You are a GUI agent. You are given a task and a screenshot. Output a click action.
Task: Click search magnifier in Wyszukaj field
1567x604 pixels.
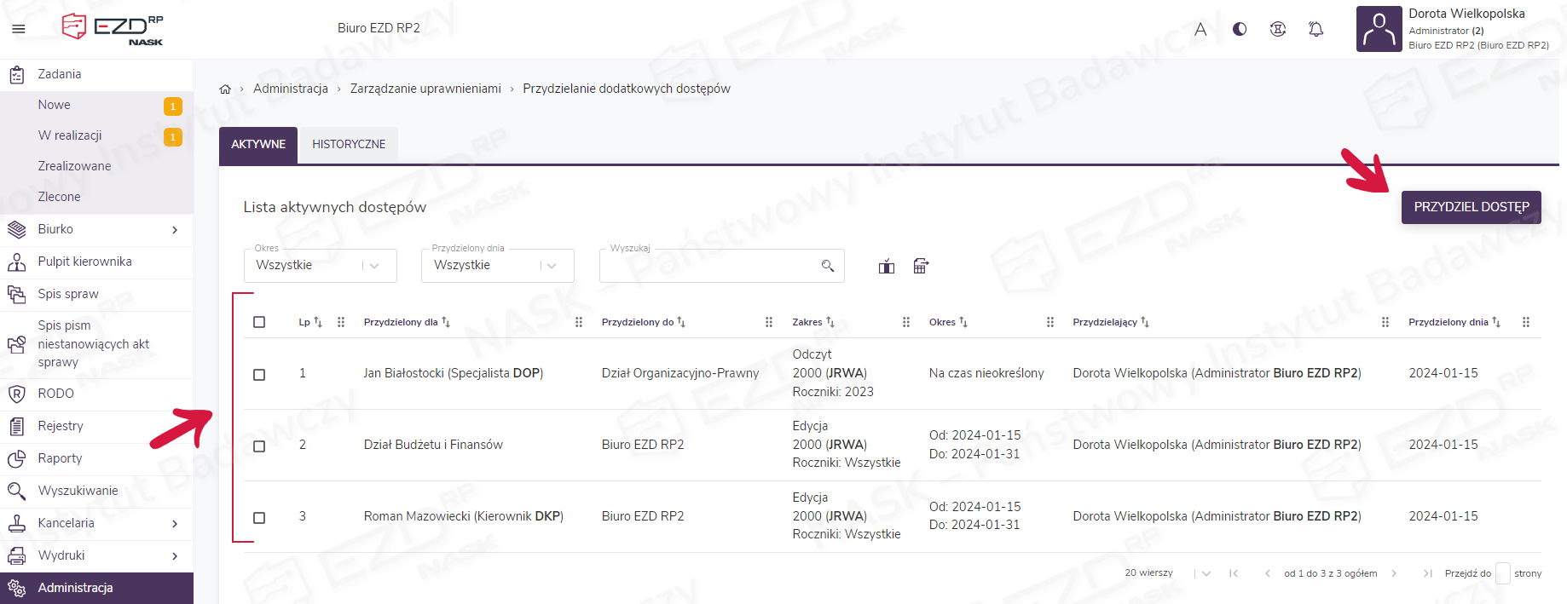click(827, 266)
